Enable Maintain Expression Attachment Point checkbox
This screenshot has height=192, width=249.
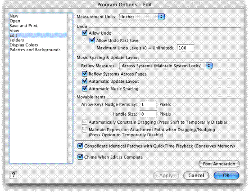click(x=85, y=129)
